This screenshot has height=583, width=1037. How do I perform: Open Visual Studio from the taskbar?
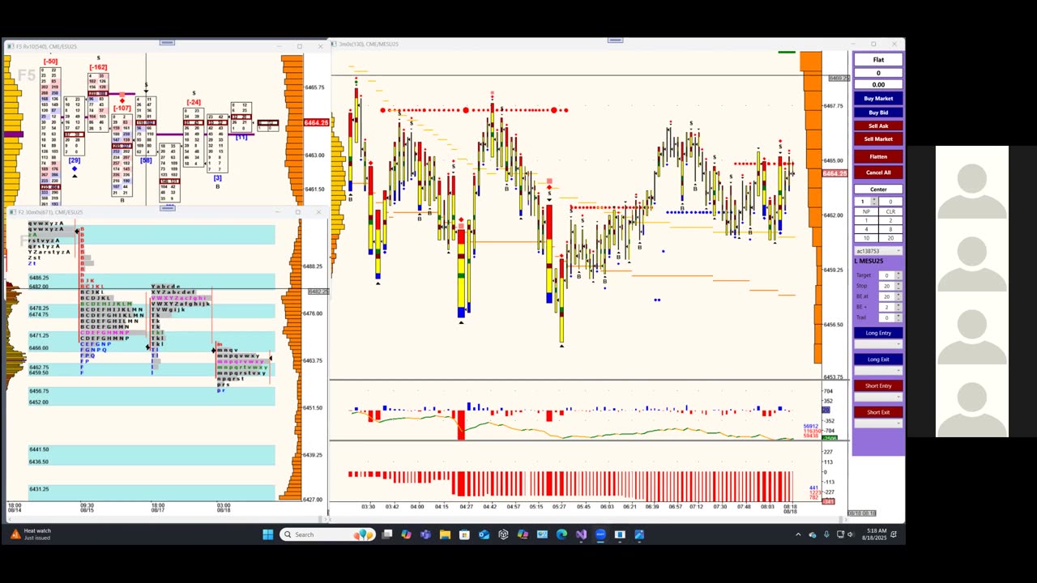point(581,534)
